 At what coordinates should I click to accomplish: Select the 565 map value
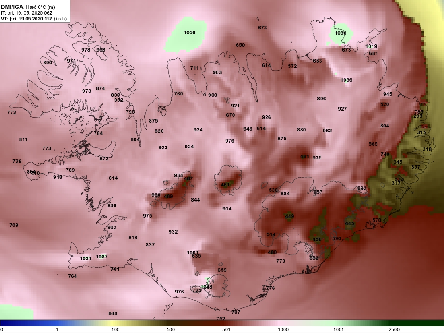coord(373,144)
